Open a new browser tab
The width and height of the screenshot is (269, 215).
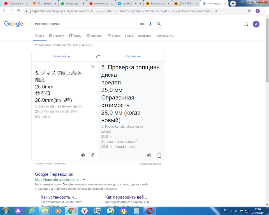click(x=233, y=3)
